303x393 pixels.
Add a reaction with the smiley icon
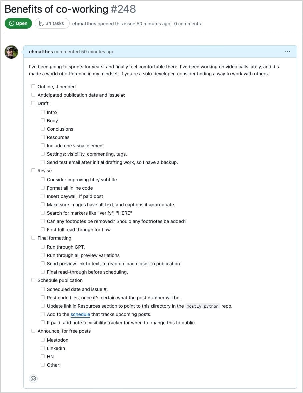pyautogui.click(x=33, y=379)
